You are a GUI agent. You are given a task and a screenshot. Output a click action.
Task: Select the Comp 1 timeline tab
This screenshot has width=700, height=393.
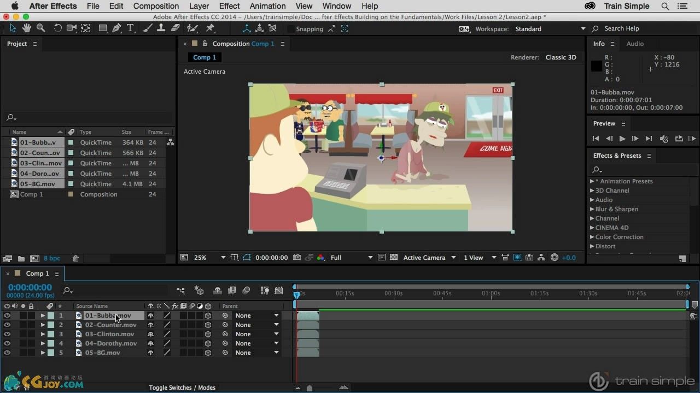pyautogui.click(x=37, y=273)
